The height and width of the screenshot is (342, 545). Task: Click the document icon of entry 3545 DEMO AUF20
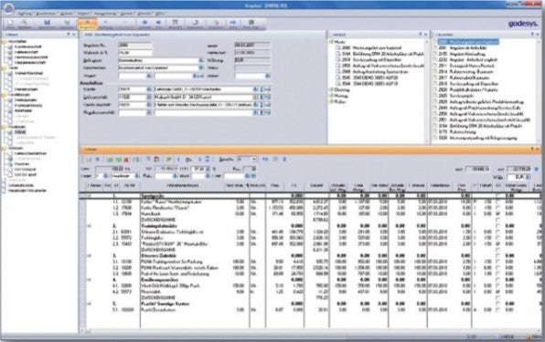click(337, 78)
